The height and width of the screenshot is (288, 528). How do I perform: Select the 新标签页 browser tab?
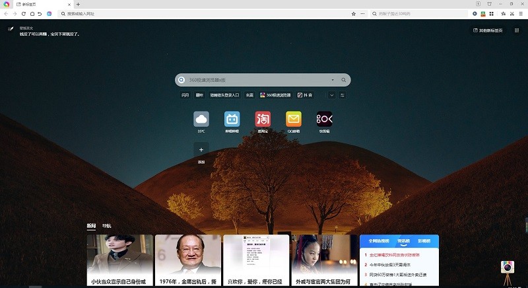click(x=43, y=5)
